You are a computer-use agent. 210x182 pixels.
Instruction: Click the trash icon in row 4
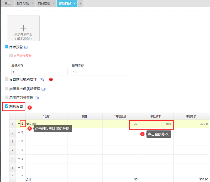22,150
